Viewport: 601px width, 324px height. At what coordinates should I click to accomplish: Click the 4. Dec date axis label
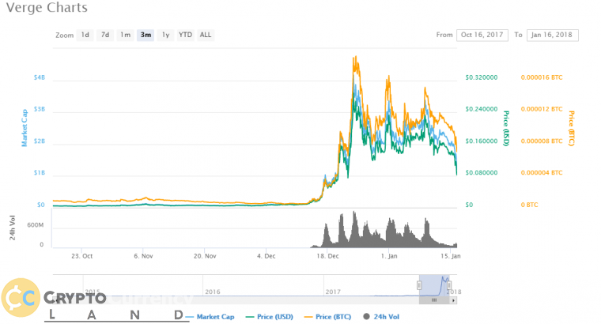266,256
